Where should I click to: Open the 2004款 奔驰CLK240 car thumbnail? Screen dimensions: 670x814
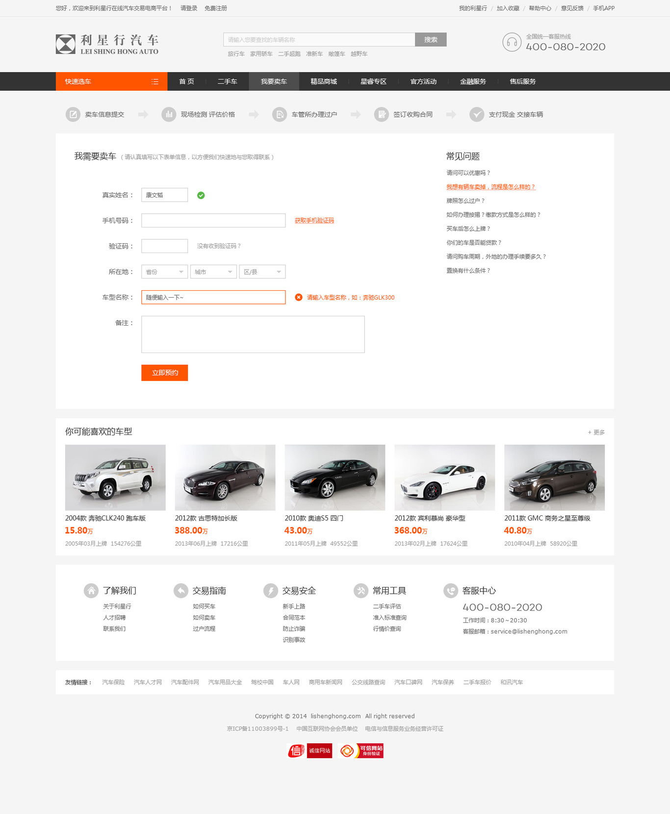[x=115, y=478]
